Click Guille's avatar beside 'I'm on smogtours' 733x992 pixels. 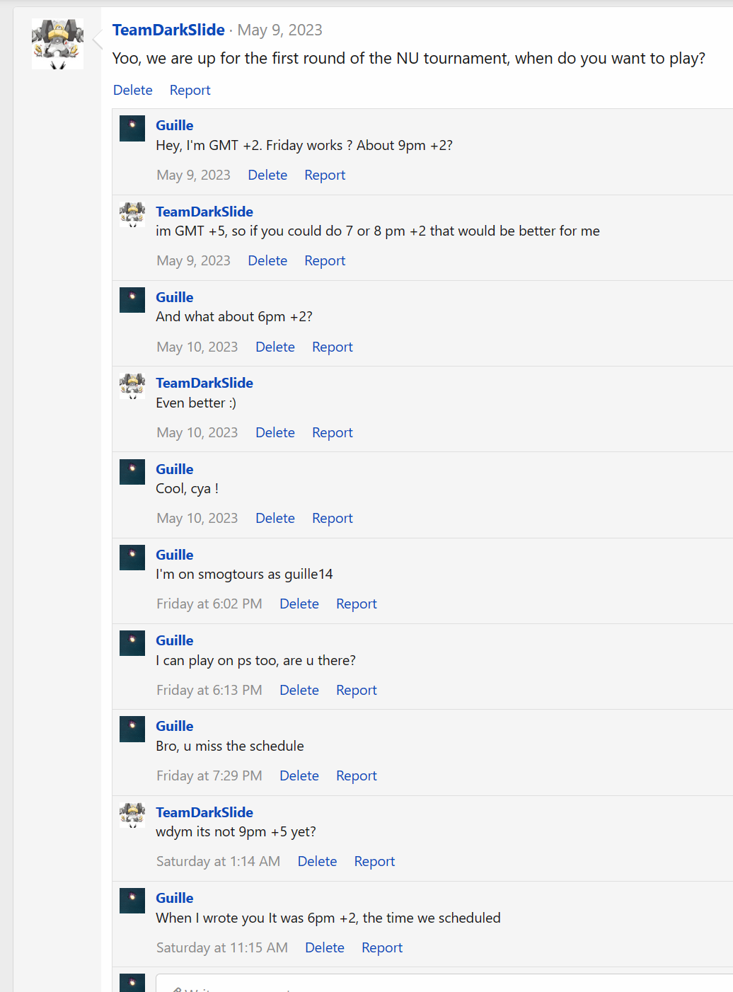132,558
